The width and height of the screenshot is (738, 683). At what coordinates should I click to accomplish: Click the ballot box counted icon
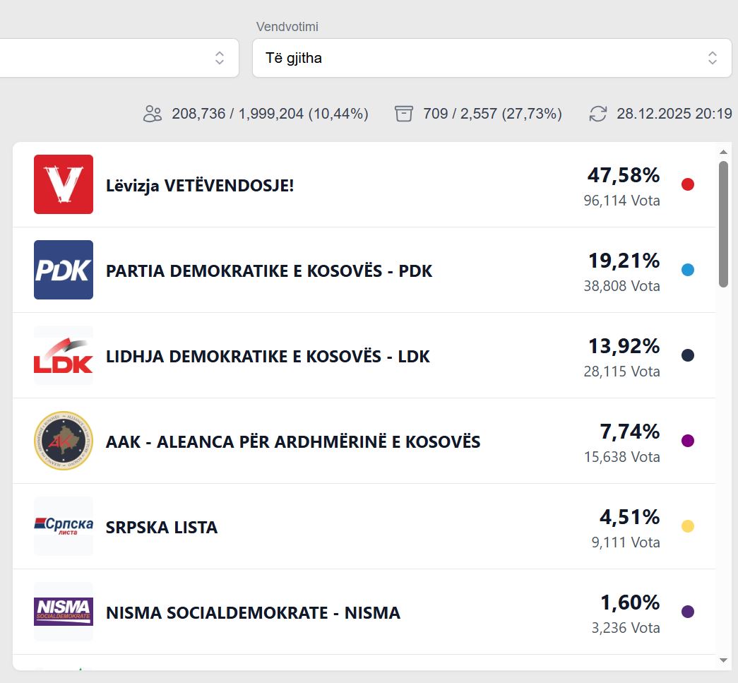[404, 114]
